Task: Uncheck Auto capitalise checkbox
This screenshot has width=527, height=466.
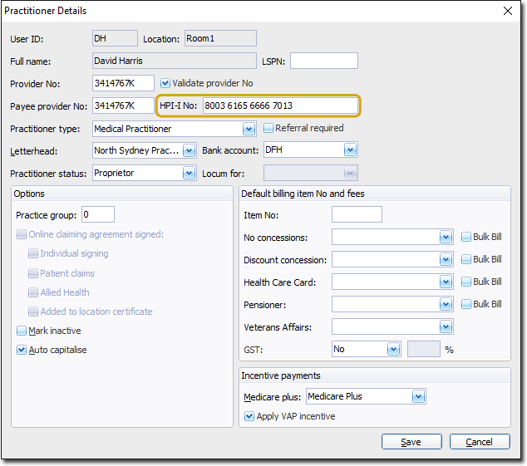Action: pos(22,350)
